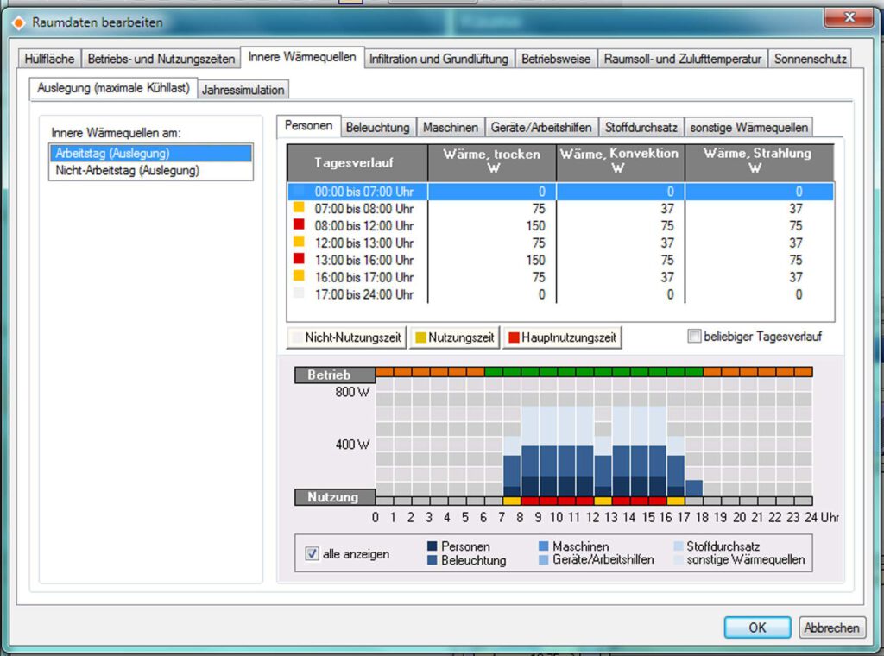884x656 pixels.
Task: Open Raumsoll- und Zulufttemperatur tab
Action: 683,59
